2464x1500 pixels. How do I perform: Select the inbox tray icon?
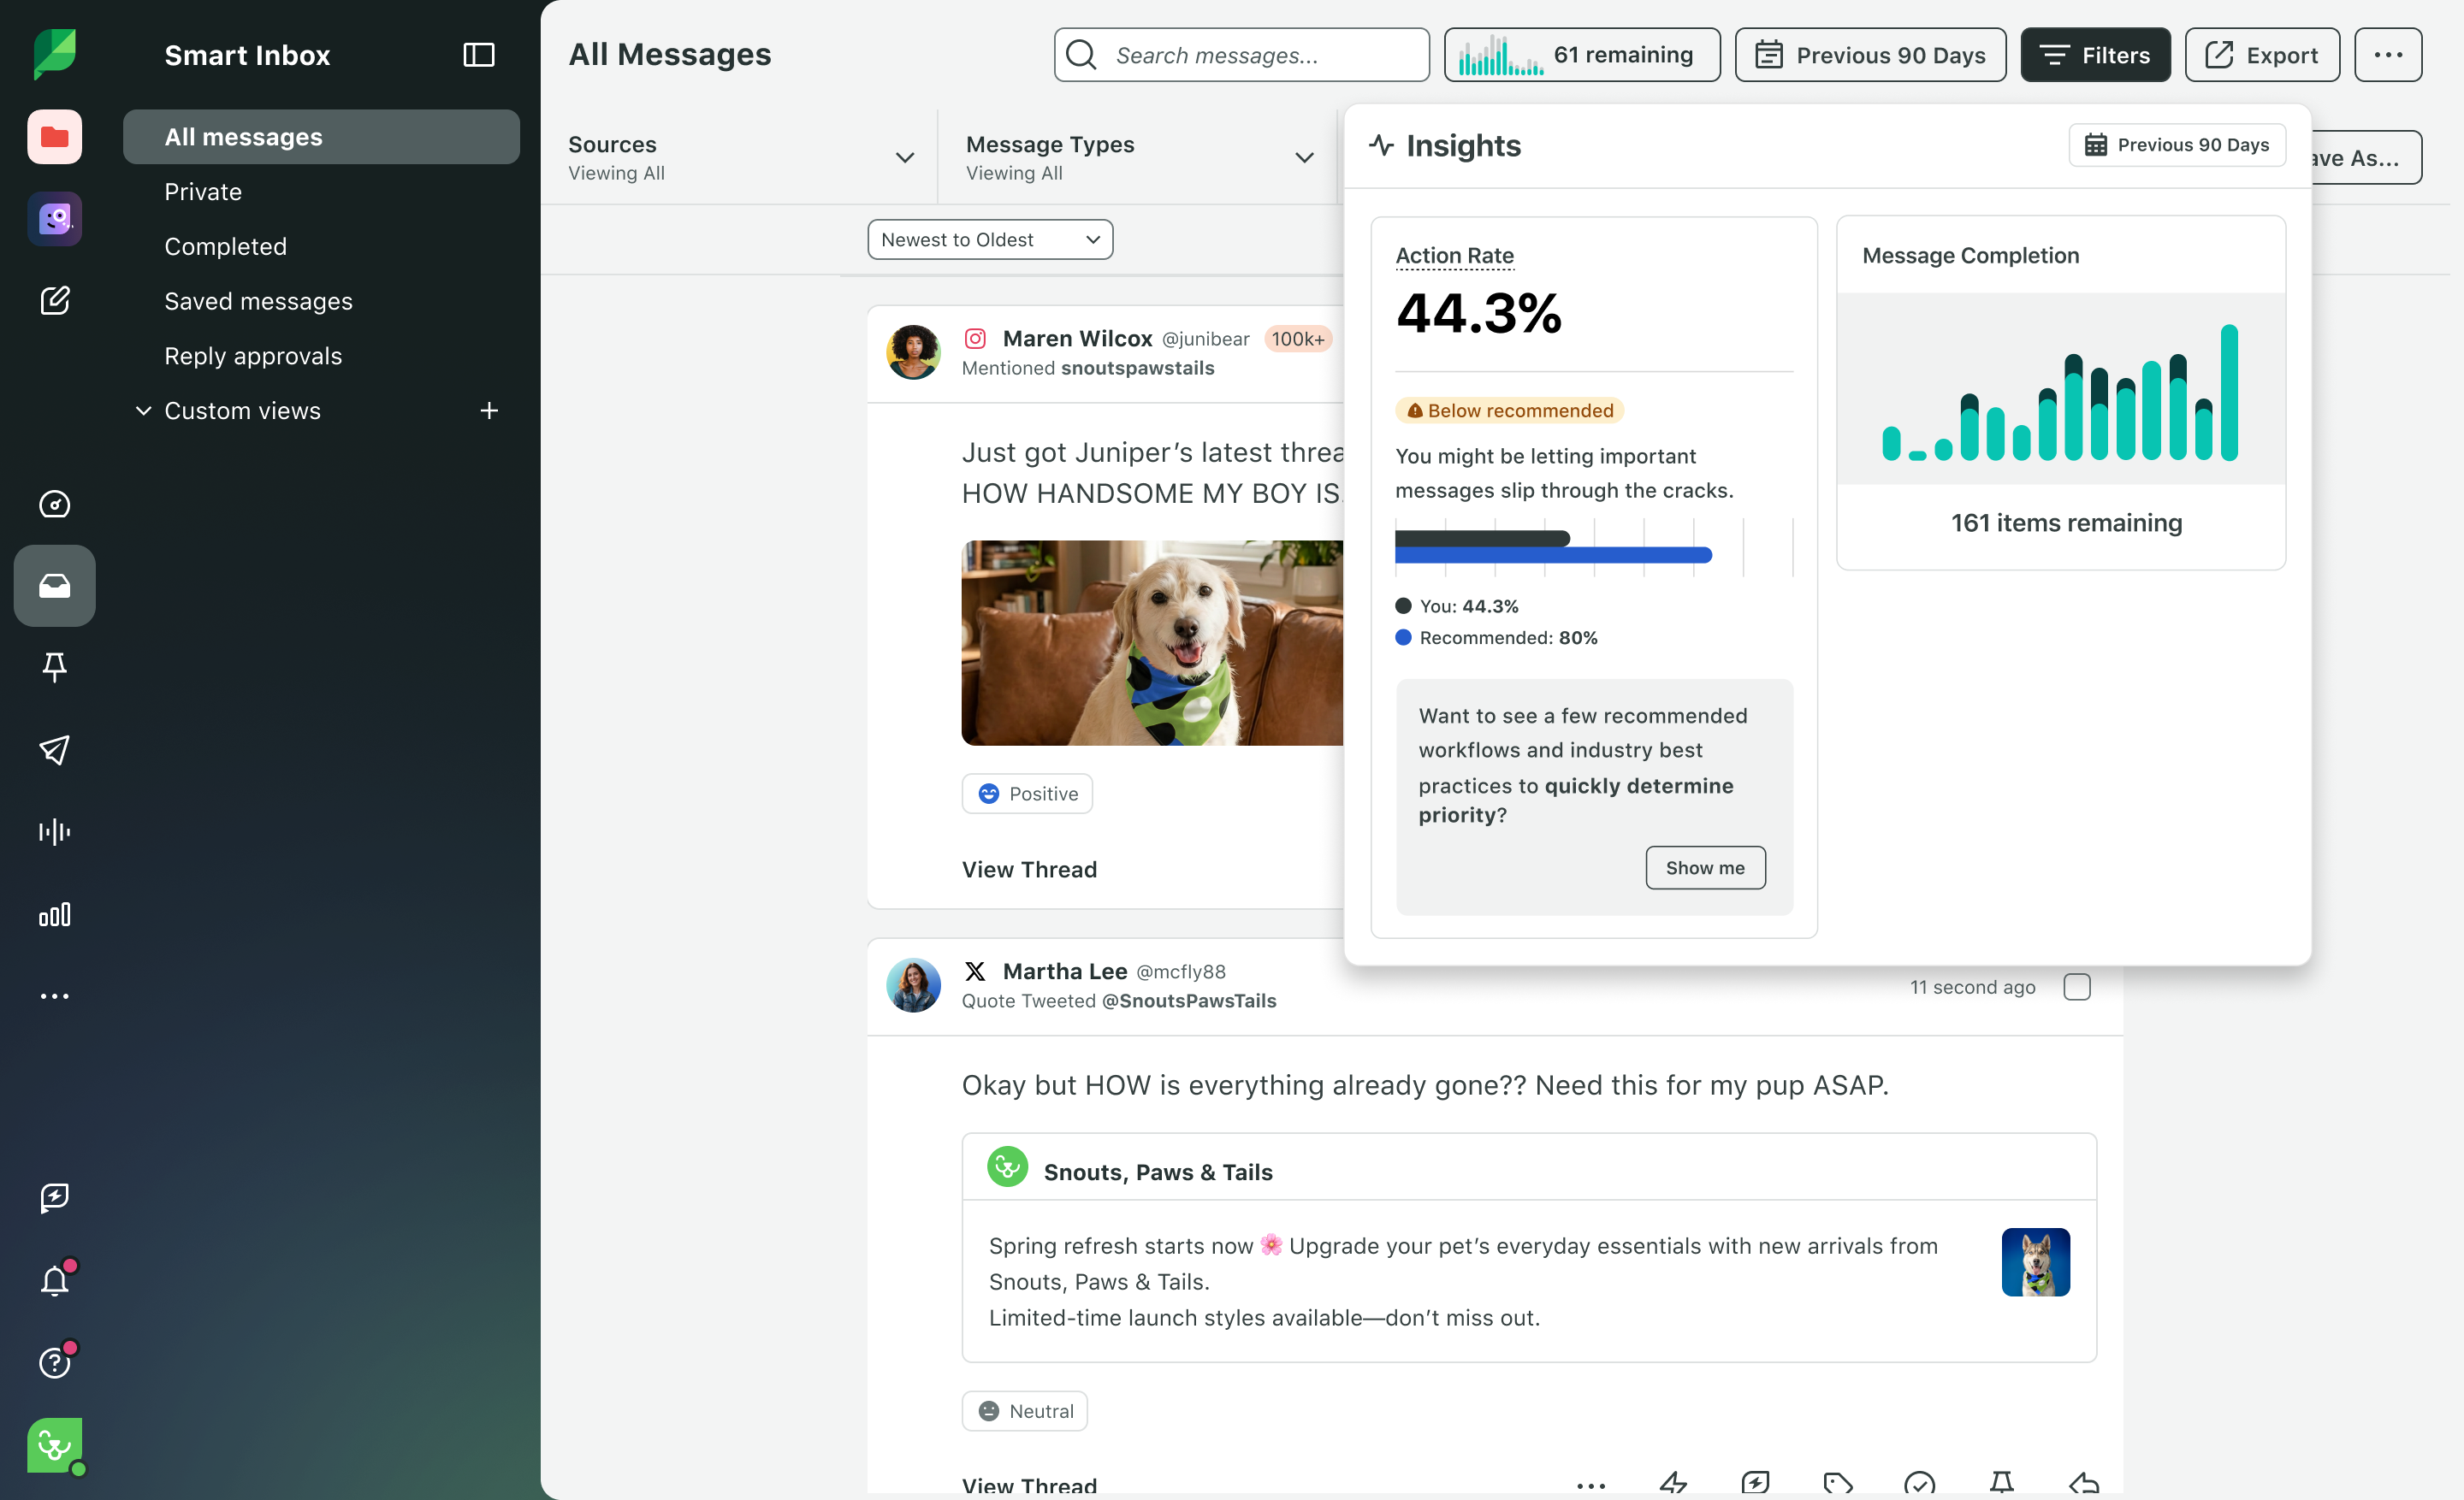(54, 586)
